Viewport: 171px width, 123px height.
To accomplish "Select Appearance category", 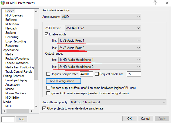I will click(x=11, y=50).
